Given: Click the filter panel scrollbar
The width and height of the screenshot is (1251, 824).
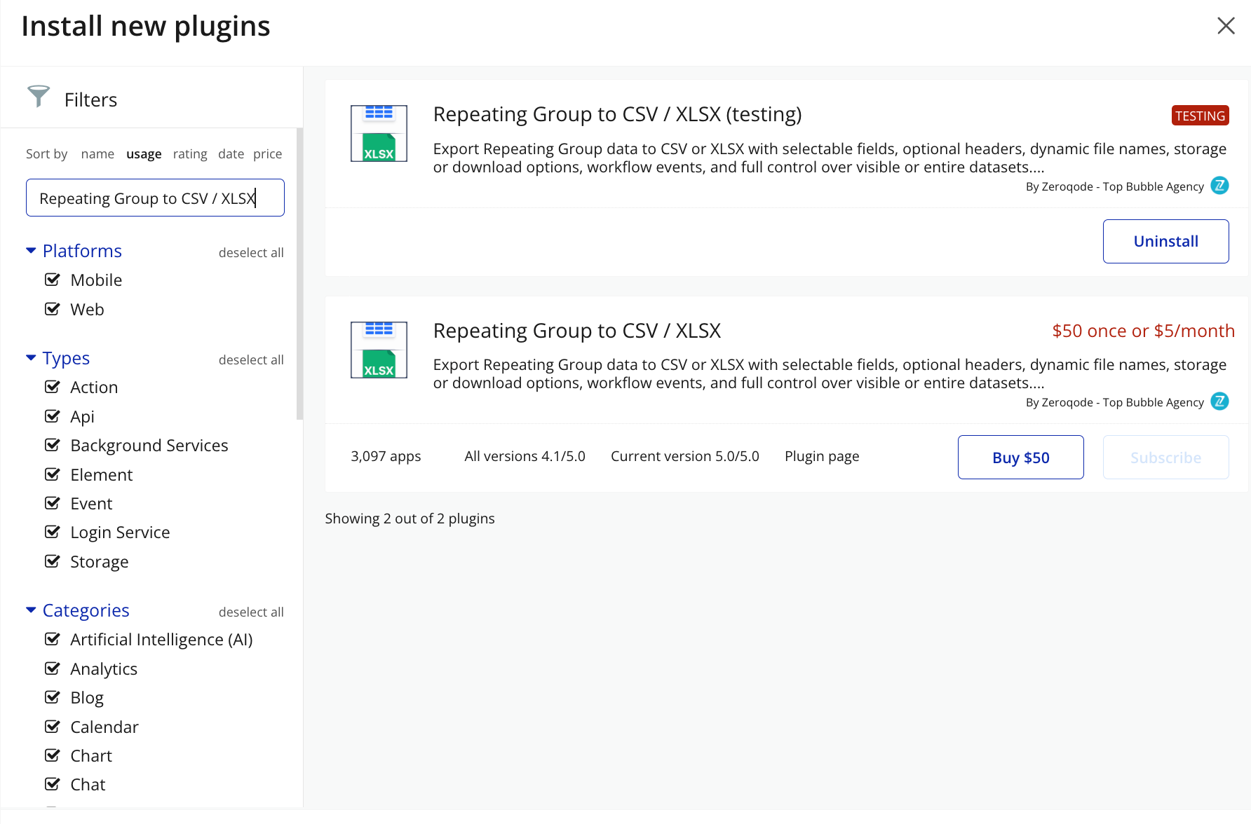Looking at the screenshot, I should click(300, 273).
